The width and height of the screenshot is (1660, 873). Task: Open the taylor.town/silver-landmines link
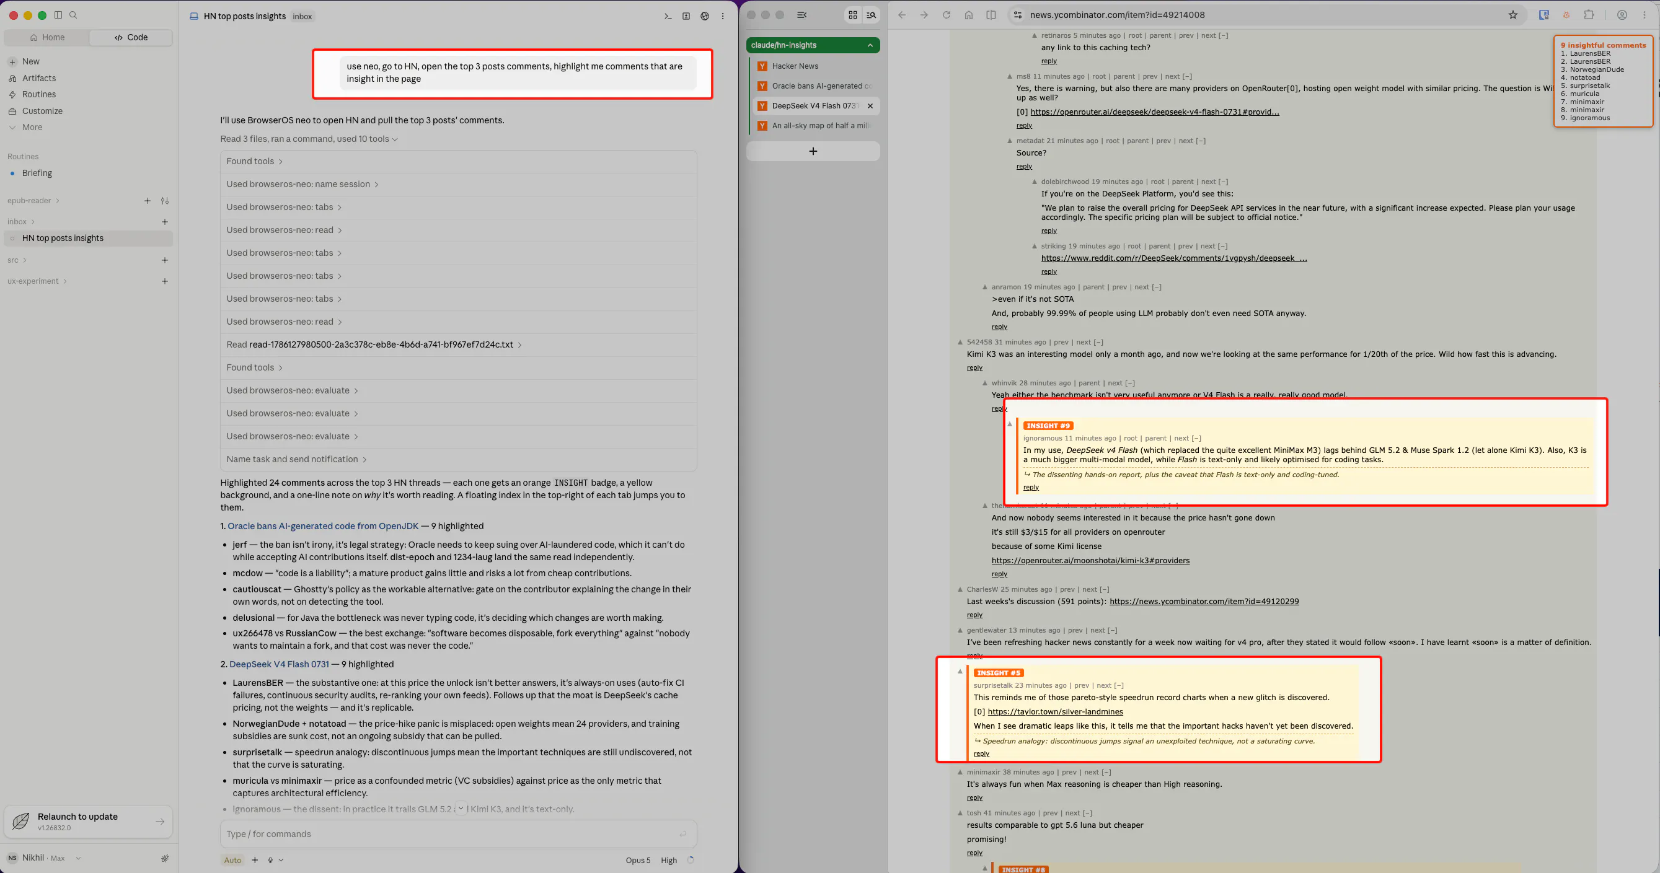click(1055, 712)
